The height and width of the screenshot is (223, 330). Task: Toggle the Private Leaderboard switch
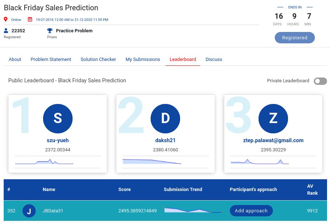click(320, 81)
